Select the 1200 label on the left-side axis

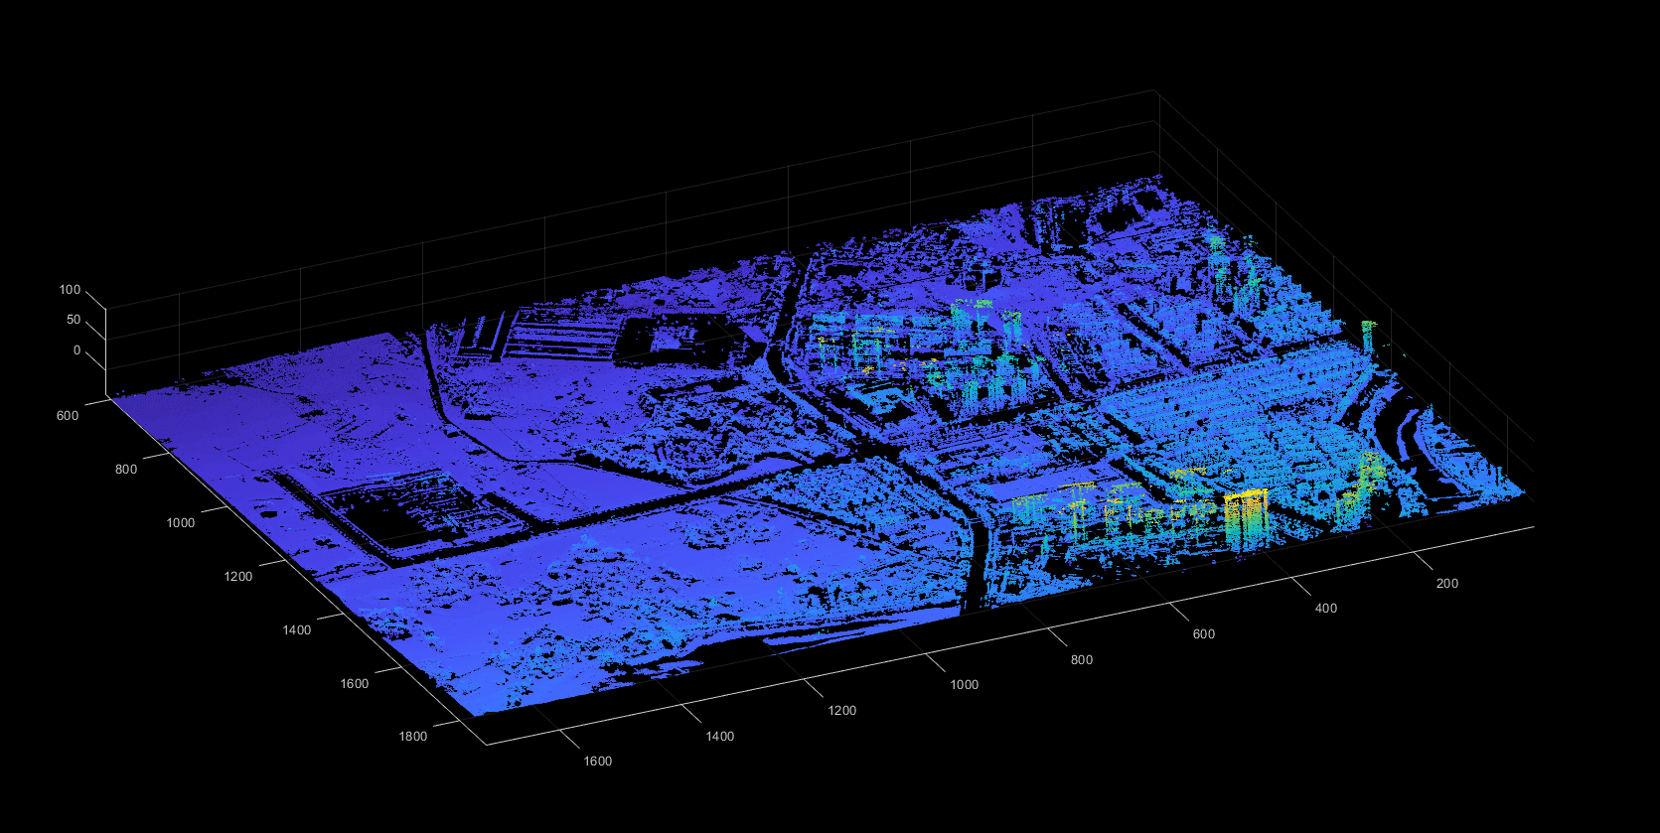pyautogui.click(x=237, y=577)
